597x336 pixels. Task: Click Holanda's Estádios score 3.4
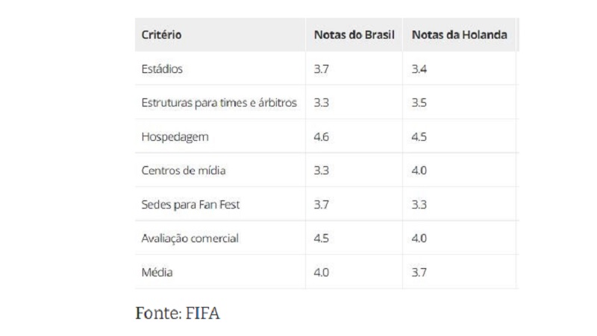419,69
